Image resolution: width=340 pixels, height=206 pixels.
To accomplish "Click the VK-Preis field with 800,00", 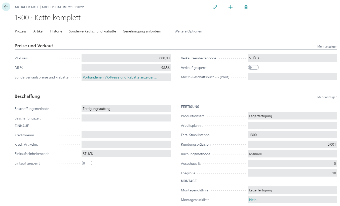I will pyautogui.click(x=126, y=58).
